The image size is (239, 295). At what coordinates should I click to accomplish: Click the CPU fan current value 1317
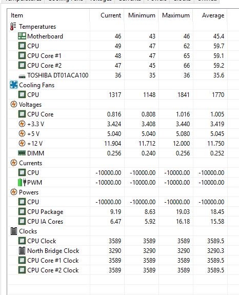(115, 94)
